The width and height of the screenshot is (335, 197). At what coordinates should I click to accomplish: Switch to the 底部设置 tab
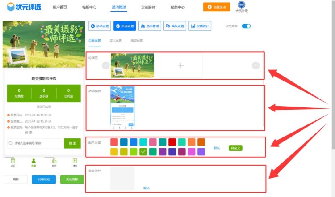click(x=137, y=40)
